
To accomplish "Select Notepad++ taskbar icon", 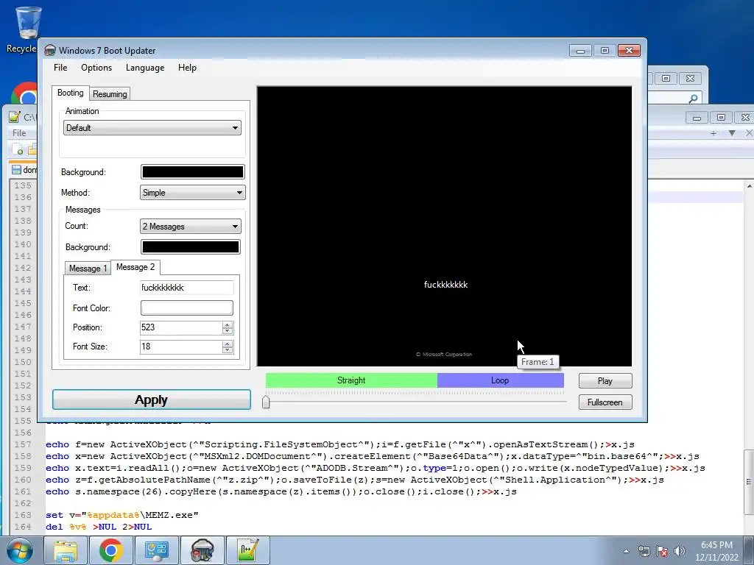I will coord(248,550).
